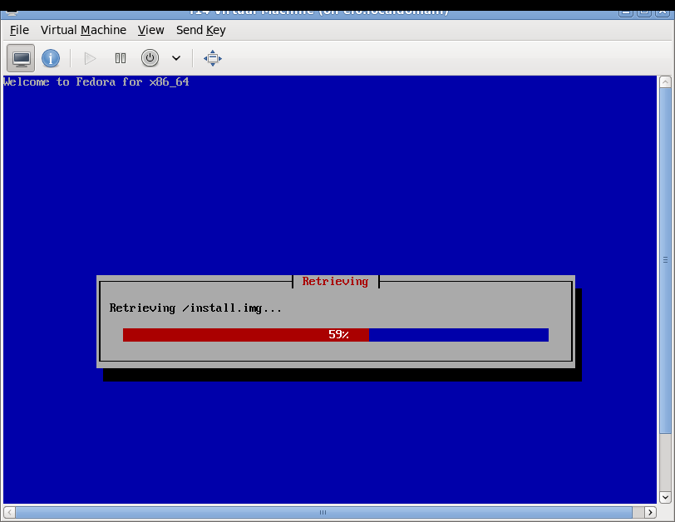Click the vertical scrollbar thumb
Screen dimensions: 675x522
click(665, 261)
